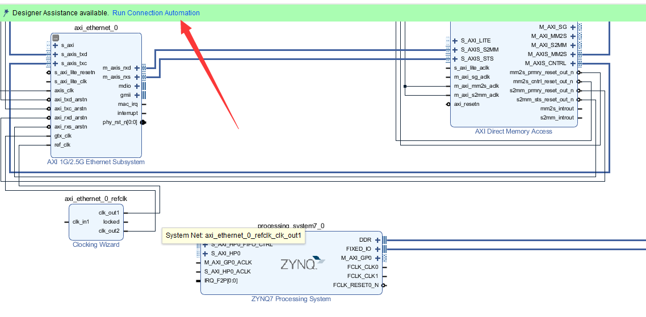Expand the M_AXI_S2MM interface port
This screenshot has width=646, height=317.
click(573, 45)
